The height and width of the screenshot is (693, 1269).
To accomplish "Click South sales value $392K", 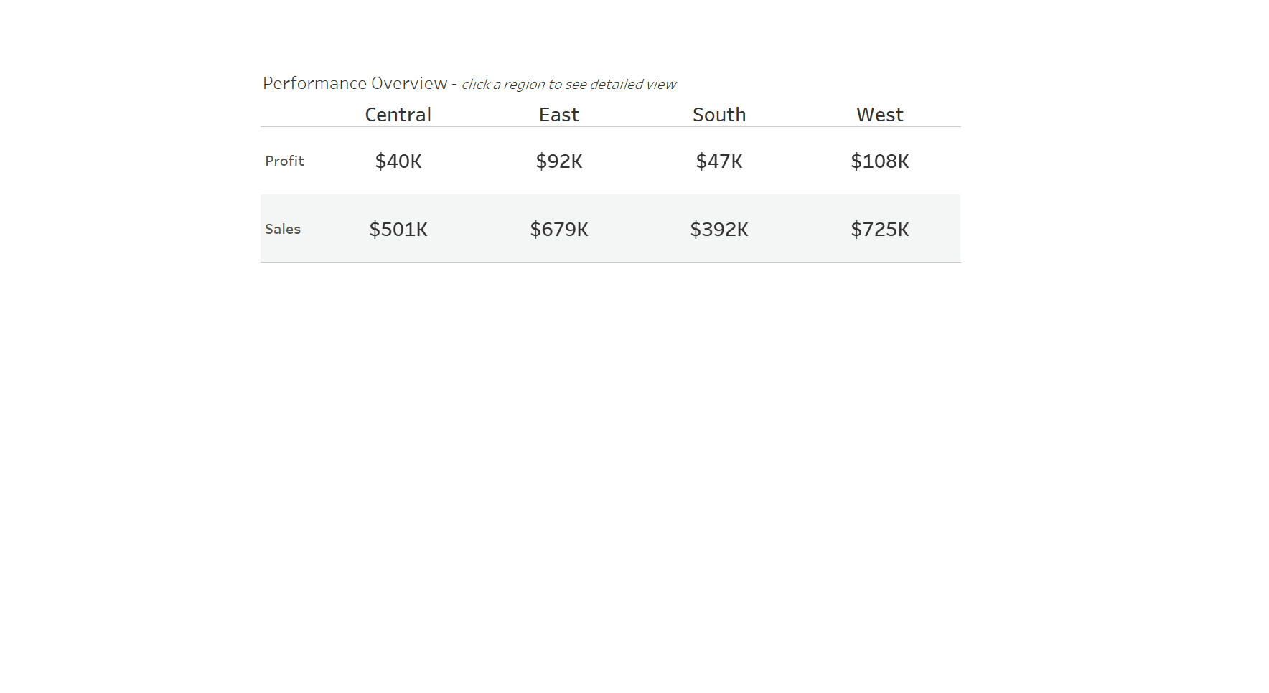I will pos(719,229).
